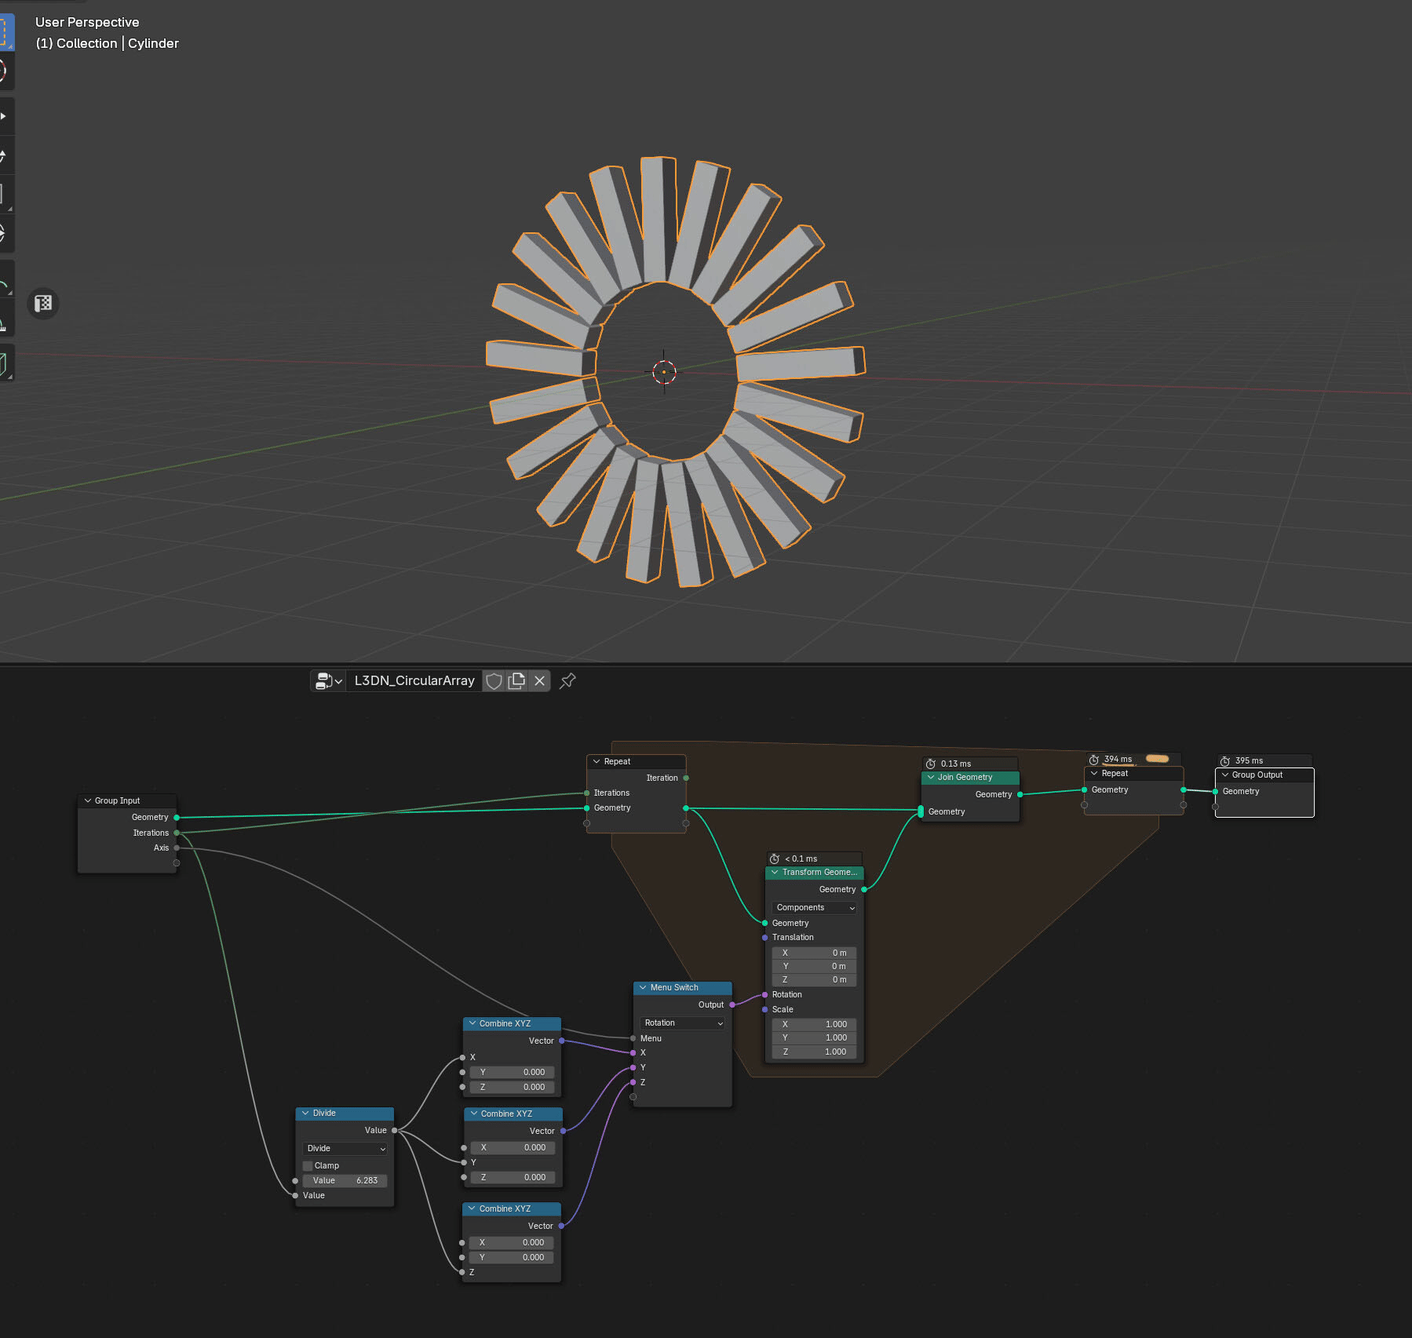The height and width of the screenshot is (1338, 1412).
Task: Click Translation Y field in Transform Geometry
Action: pos(815,966)
